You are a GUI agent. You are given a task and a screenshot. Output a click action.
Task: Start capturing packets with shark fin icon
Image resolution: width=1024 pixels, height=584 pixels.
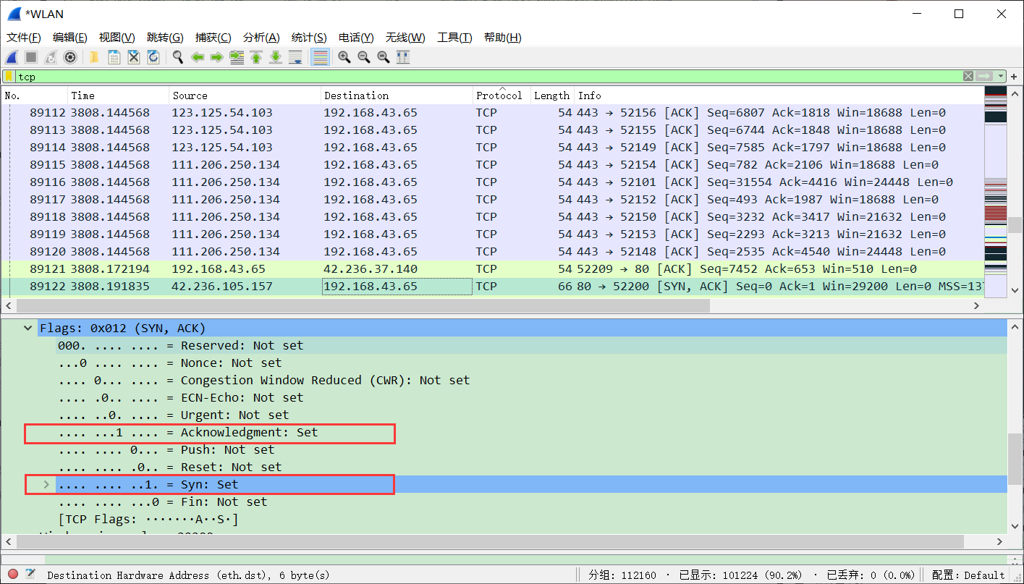click(12, 57)
